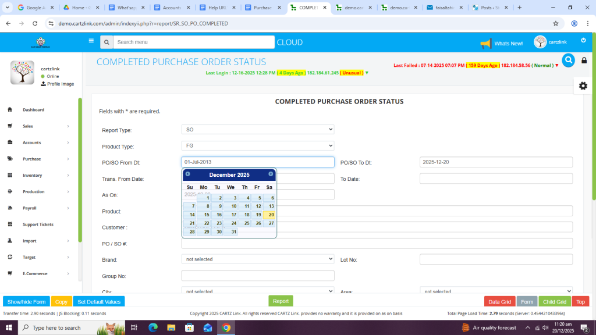Image resolution: width=596 pixels, height=335 pixels.
Task: Click the blue search magnifier icon
Action: (568, 60)
